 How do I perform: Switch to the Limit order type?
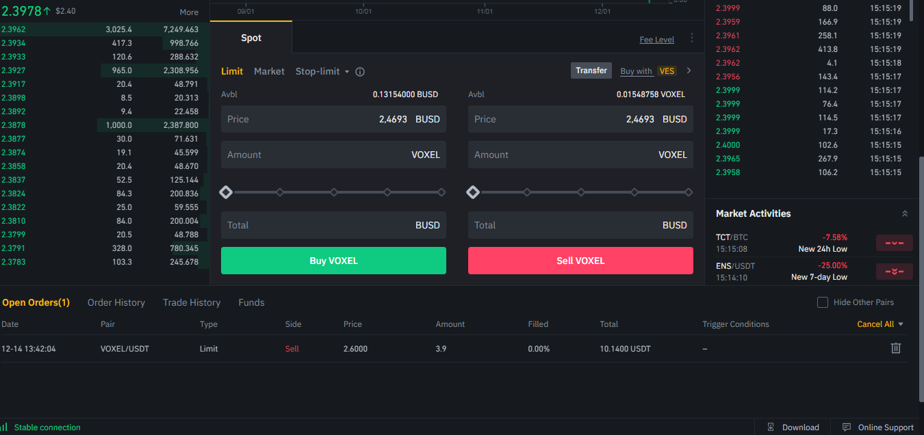[x=232, y=71]
